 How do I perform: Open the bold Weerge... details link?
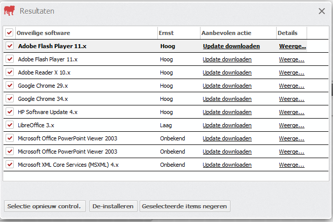click(292, 46)
